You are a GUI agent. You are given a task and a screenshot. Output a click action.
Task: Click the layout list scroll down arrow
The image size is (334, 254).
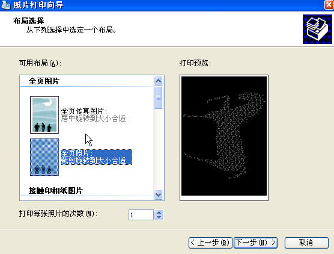pyautogui.click(x=158, y=194)
